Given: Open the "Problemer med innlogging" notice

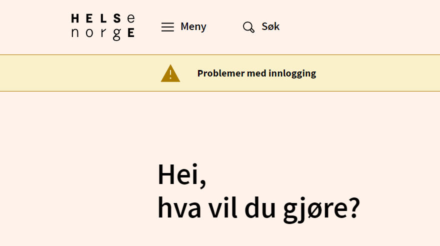Looking at the screenshot, I should (x=256, y=73).
